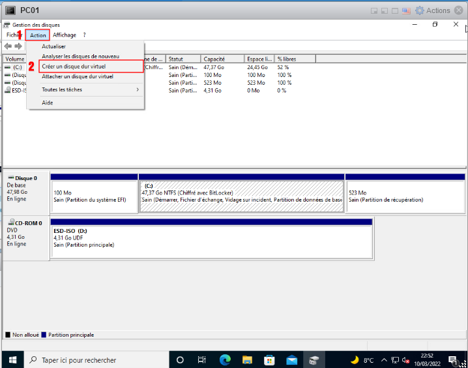Launch Microsoft Store from the taskbar
Viewport: 468px width, 368px height.
(x=269, y=360)
